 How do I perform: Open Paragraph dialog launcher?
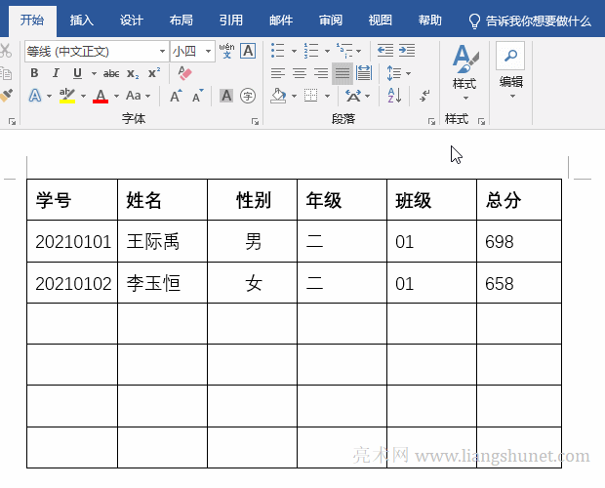431,122
